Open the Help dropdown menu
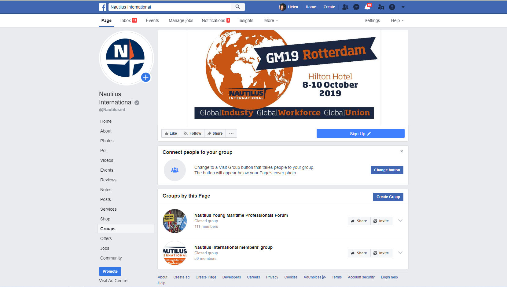507x287 pixels. point(397,20)
